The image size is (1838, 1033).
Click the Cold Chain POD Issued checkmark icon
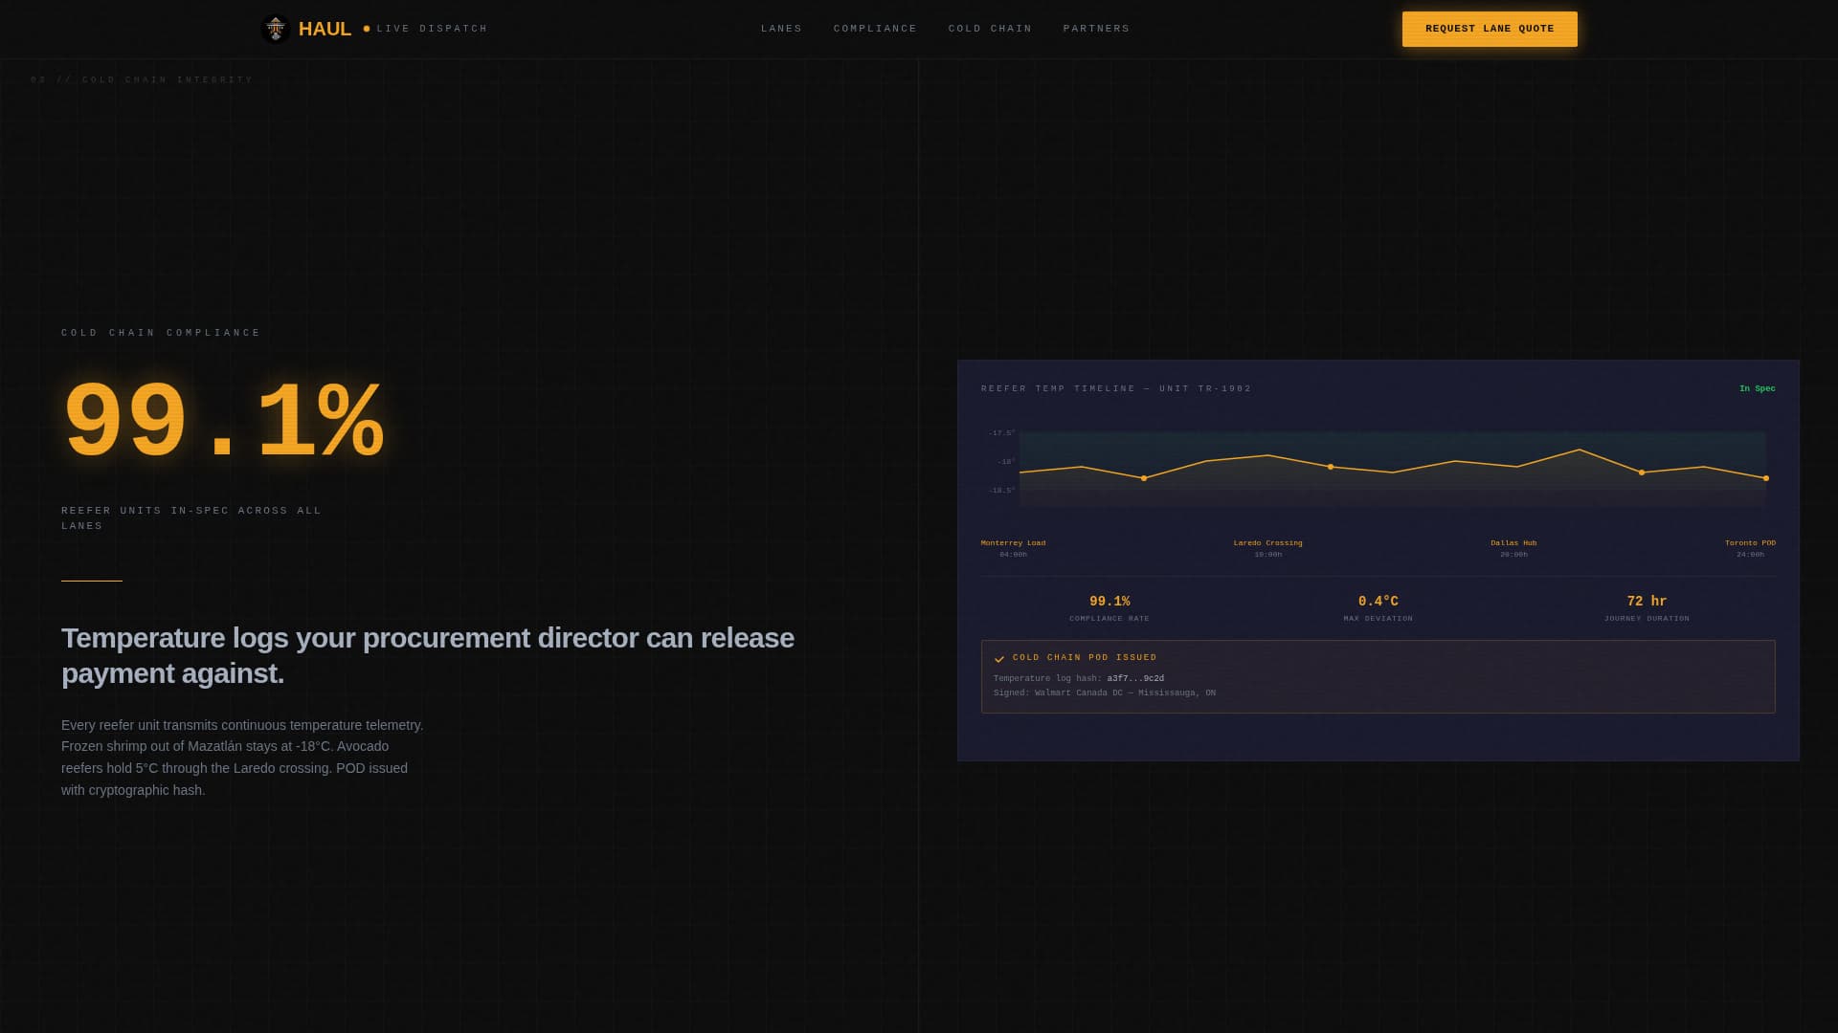point(999,658)
